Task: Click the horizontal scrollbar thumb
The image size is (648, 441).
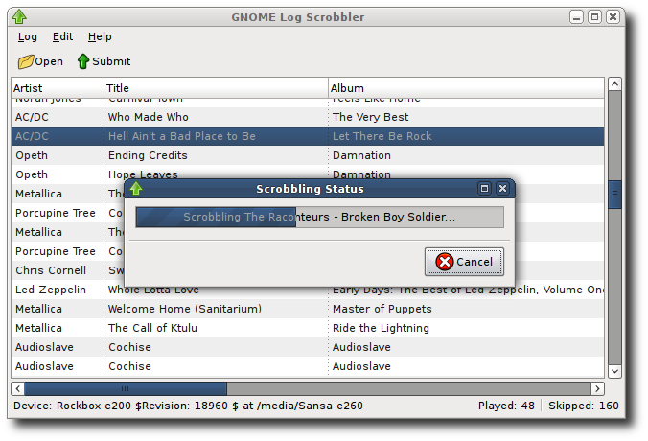Action: tap(126, 388)
